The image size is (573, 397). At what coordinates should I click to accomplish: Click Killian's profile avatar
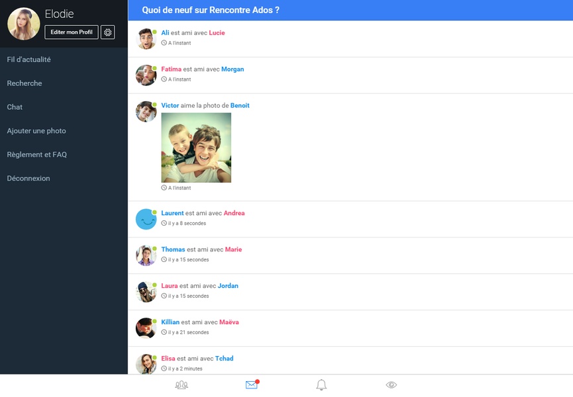(x=146, y=328)
